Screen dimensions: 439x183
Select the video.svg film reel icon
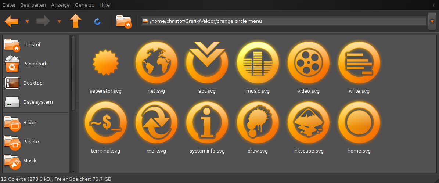(308, 62)
